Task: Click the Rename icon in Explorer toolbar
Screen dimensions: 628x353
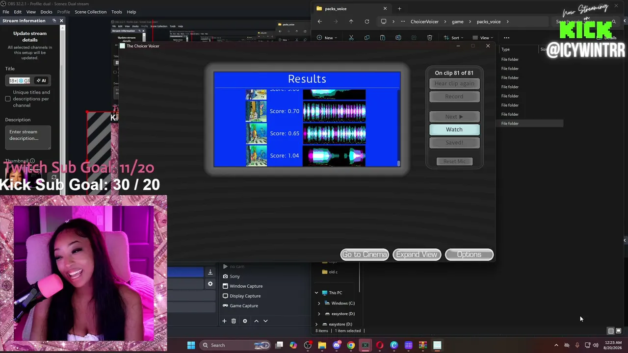Action: (x=398, y=38)
